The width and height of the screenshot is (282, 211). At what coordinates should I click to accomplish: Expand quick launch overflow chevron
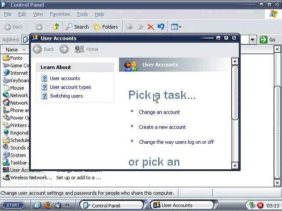click(67, 205)
